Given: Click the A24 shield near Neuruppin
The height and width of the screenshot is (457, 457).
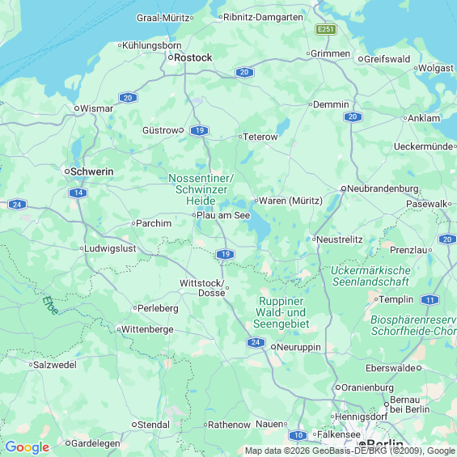Looking at the screenshot, I should [256, 342].
